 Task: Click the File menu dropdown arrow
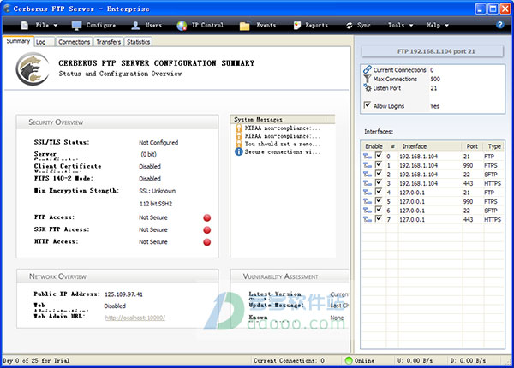[55, 26]
